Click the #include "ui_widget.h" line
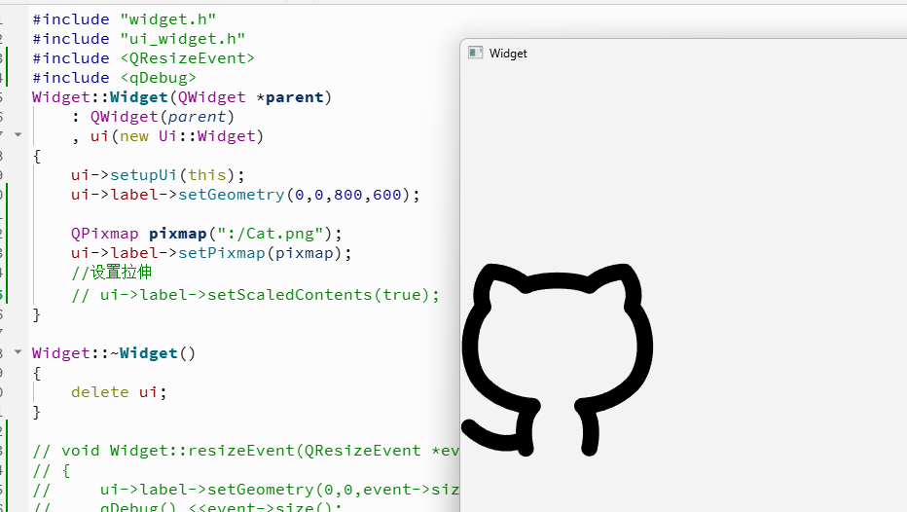This screenshot has width=907, height=512. click(139, 39)
